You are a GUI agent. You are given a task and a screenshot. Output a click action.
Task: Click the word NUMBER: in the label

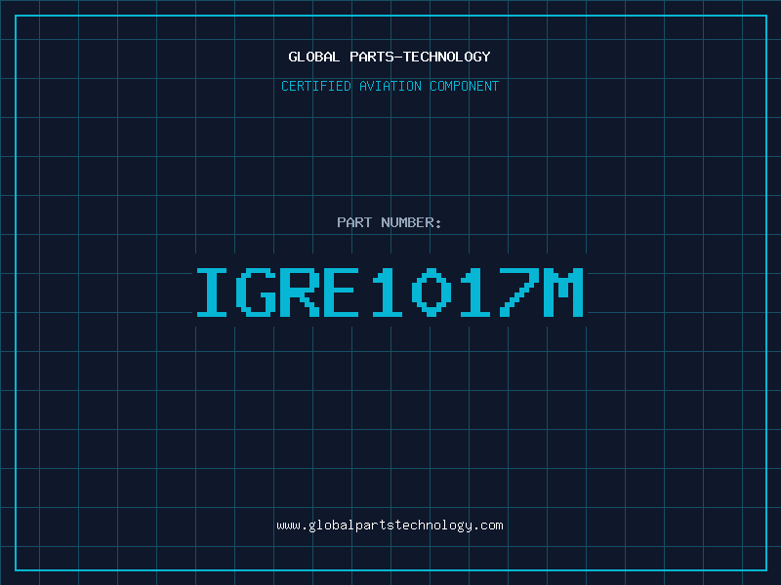409,222
